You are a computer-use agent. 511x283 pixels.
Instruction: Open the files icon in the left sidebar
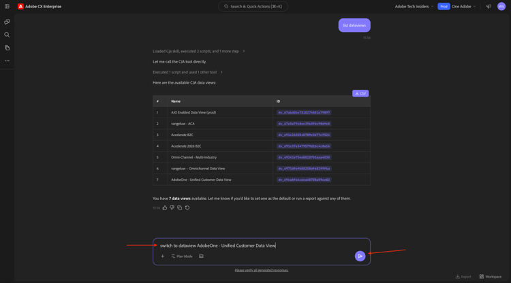coord(7,48)
